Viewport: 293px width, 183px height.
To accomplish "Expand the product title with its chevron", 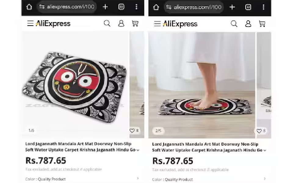I will click(138, 150).
